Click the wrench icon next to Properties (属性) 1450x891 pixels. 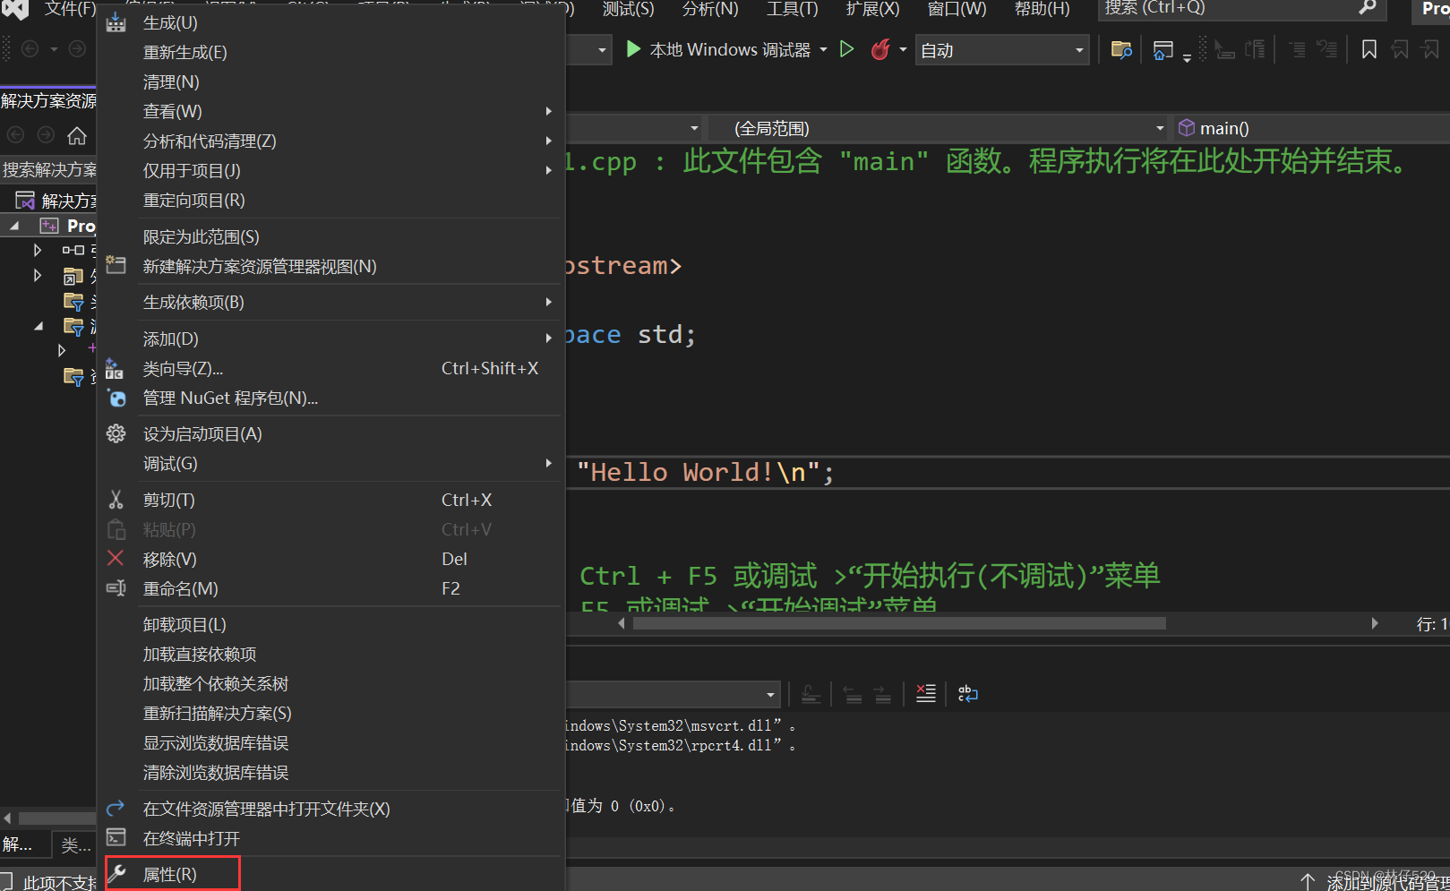tap(116, 874)
